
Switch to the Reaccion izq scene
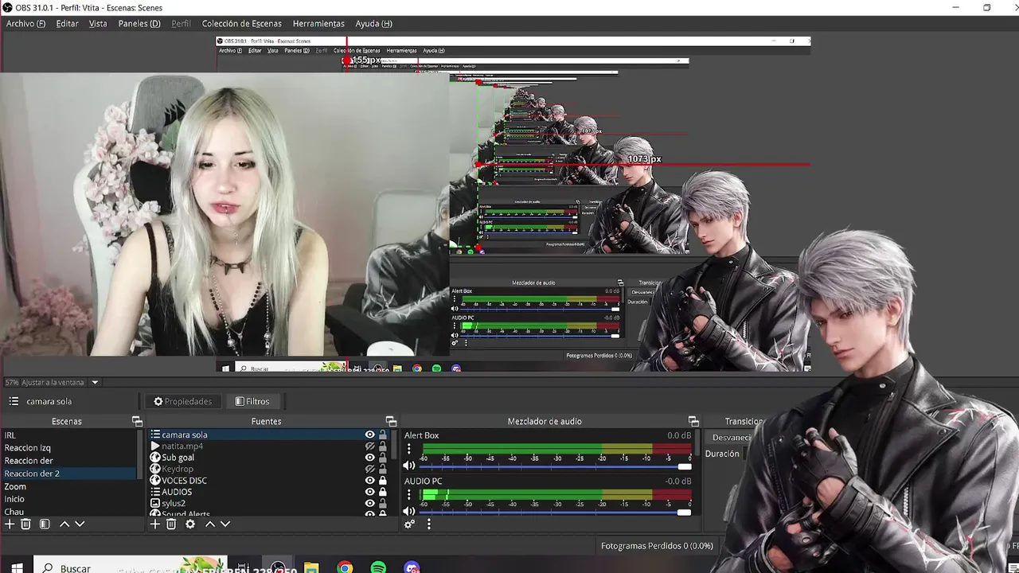70,448
